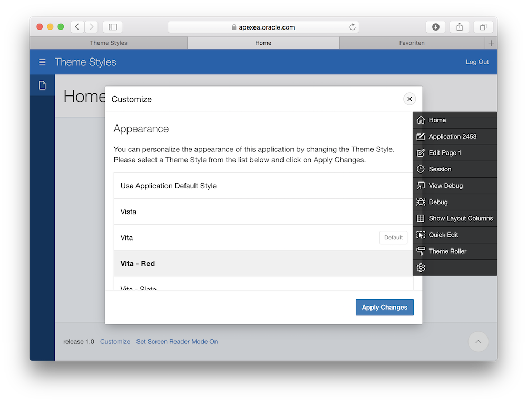Open Application 2453 in developer toolbar

pyautogui.click(x=452, y=137)
